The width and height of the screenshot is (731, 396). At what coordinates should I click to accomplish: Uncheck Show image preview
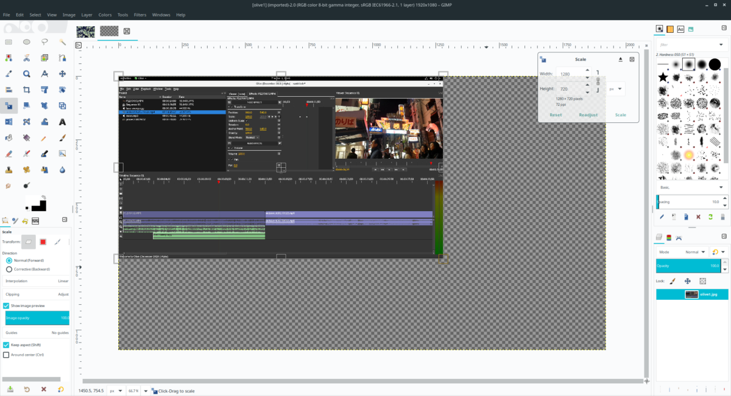5,307
